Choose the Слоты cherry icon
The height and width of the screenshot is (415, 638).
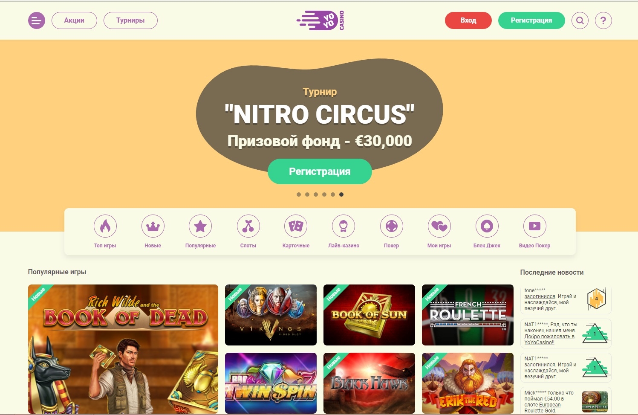click(x=248, y=226)
